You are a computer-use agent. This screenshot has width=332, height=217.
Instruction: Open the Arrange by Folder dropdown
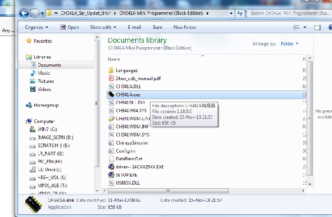pos(289,44)
